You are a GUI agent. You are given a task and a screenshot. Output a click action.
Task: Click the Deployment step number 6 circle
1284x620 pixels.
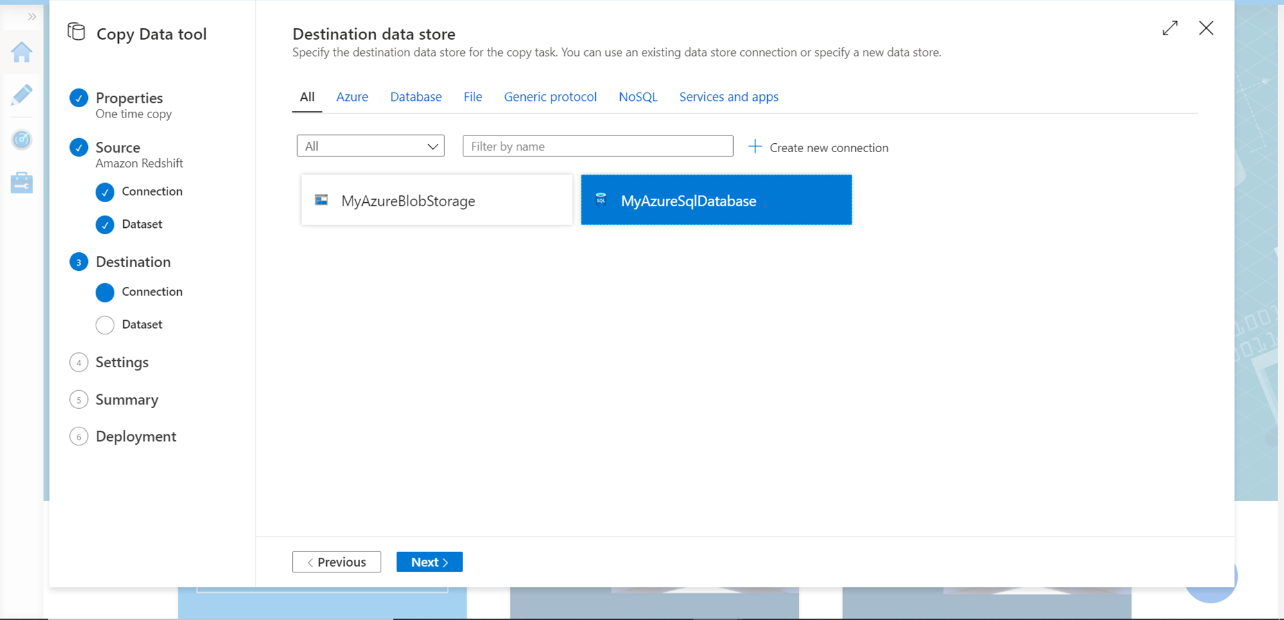(79, 437)
